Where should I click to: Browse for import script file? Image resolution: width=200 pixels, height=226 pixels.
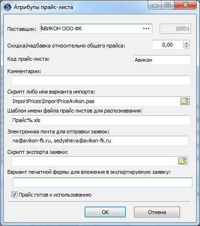click(185, 101)
